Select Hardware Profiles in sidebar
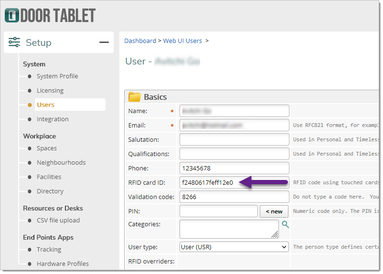 (x=63, y=264)
